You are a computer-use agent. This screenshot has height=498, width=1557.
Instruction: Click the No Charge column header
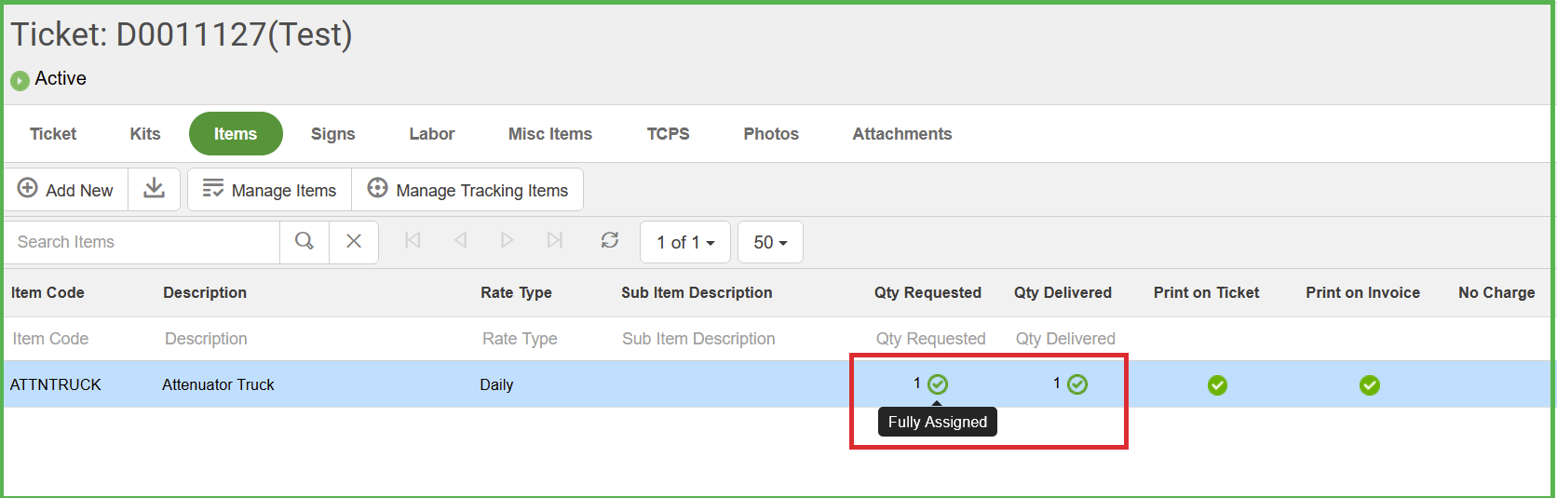tap(1496, 292)
